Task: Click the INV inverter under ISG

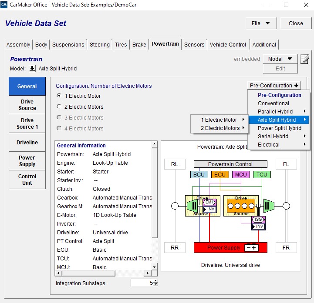Action: click(x=258, y=226)
